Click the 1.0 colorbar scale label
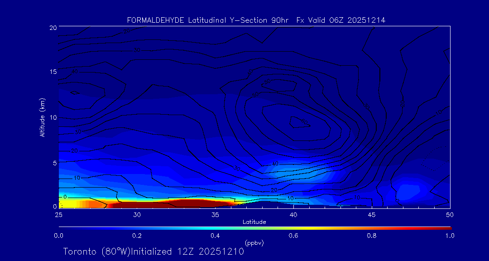Viewport: 489px width, 261px height. point(450,236)
